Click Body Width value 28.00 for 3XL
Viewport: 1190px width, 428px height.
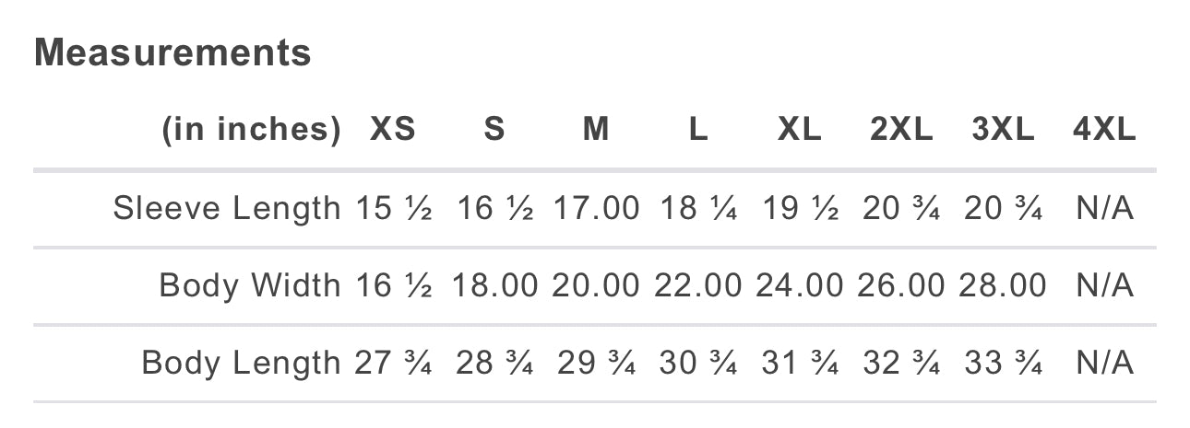click(1003, 285)
